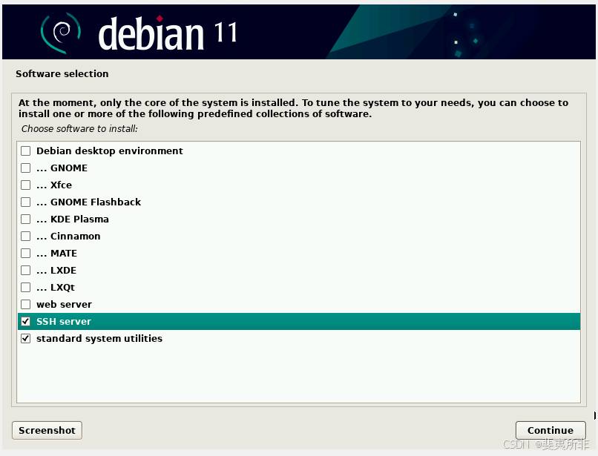This screenshot has width=598, height=456.
Task: Click the Debian swirl logo
Action: pos(61,33)
